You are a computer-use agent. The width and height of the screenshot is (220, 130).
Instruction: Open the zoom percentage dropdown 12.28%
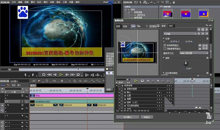point(158,26)
